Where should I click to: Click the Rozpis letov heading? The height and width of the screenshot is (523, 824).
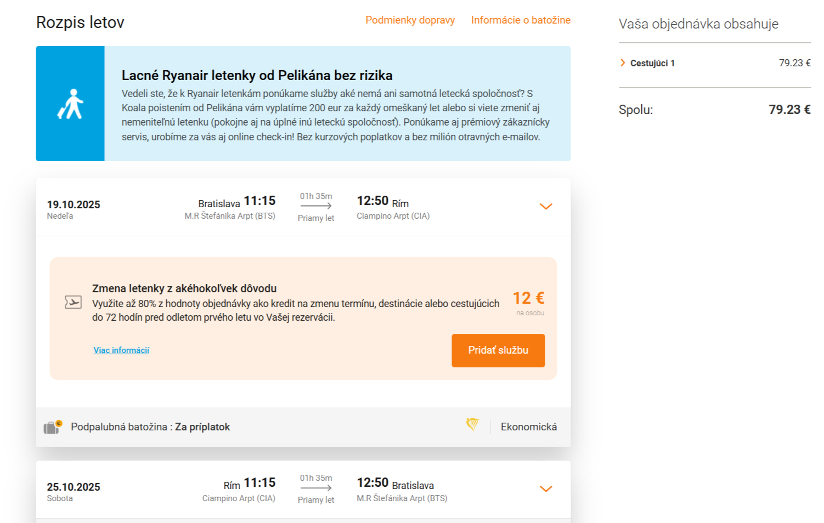80,22
